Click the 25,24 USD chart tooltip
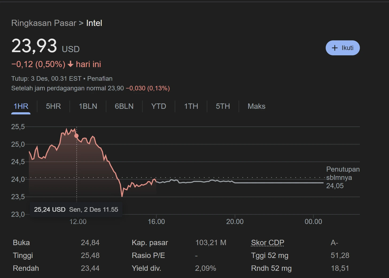This screenshot has width=389, height=278. [x=76, y=210]
